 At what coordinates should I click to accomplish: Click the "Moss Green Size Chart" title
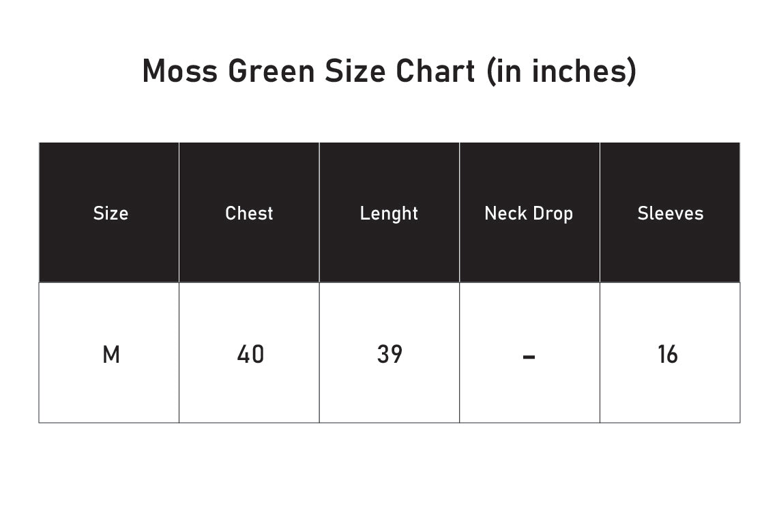[x=389, y=71]
